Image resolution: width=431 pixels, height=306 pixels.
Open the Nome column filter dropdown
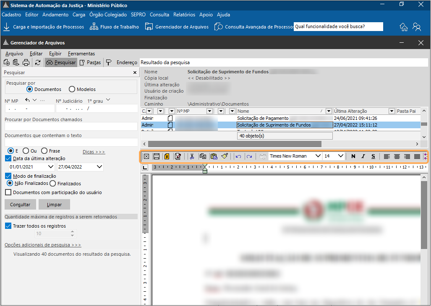329,111
